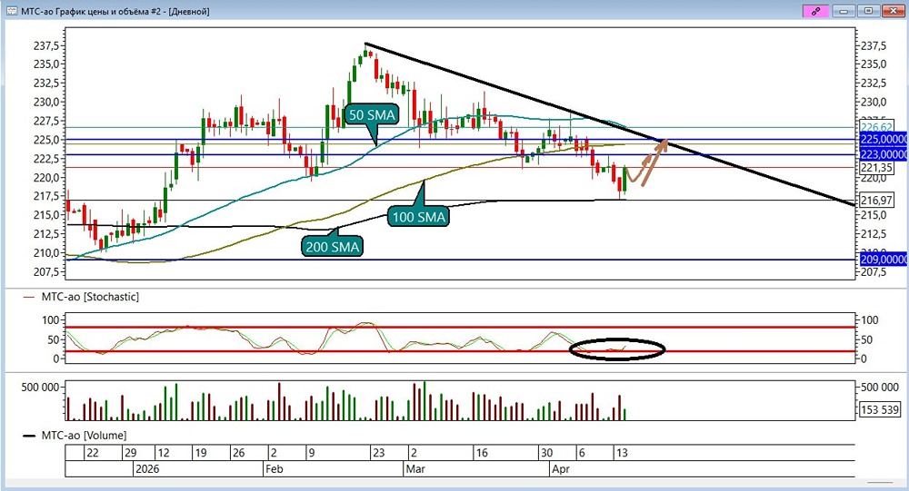909x491 pixels.
Task: Click the 2026 year label on timeline
Action: tap(146, 469)
